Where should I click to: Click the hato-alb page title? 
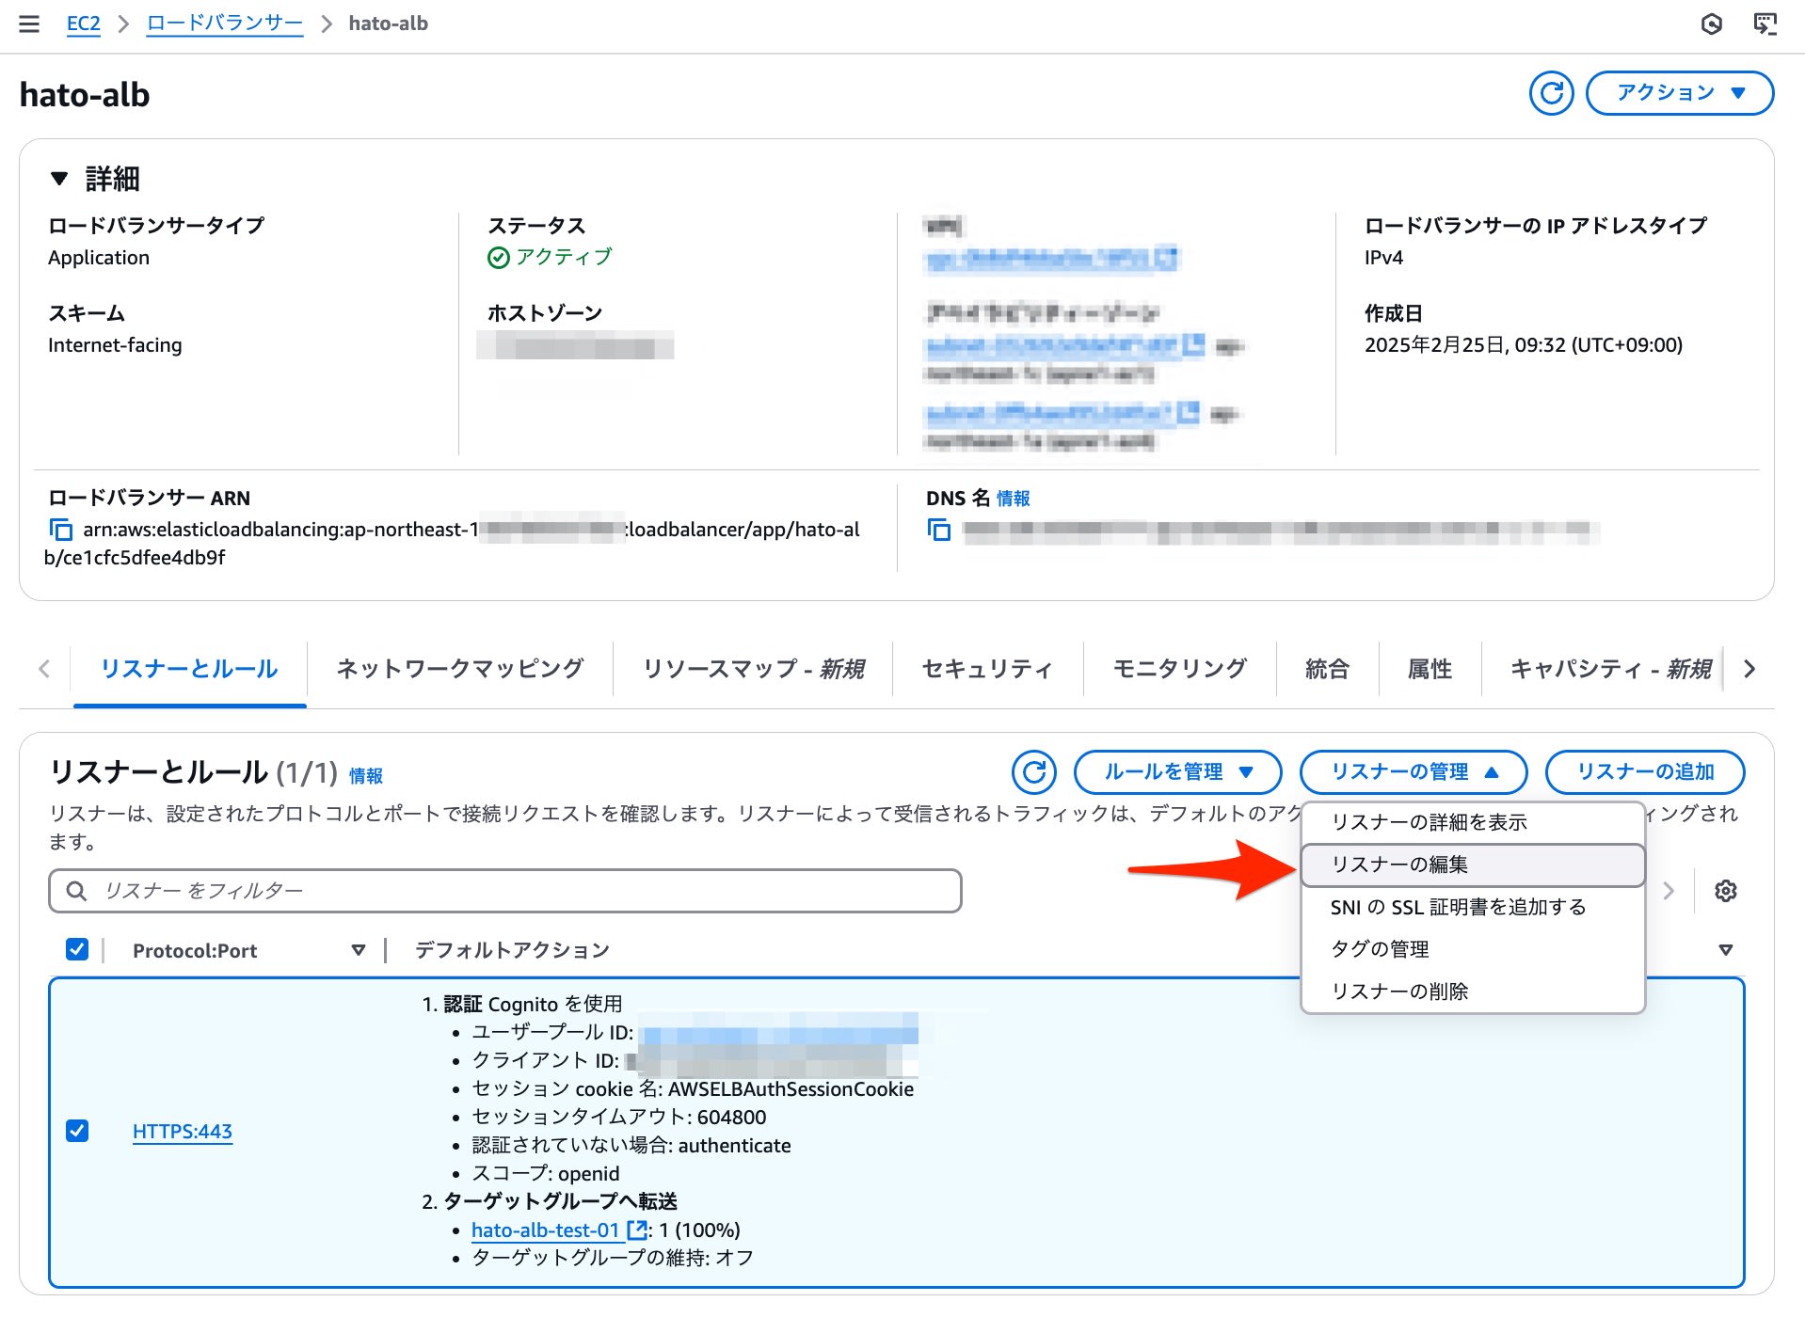[85, 95]
